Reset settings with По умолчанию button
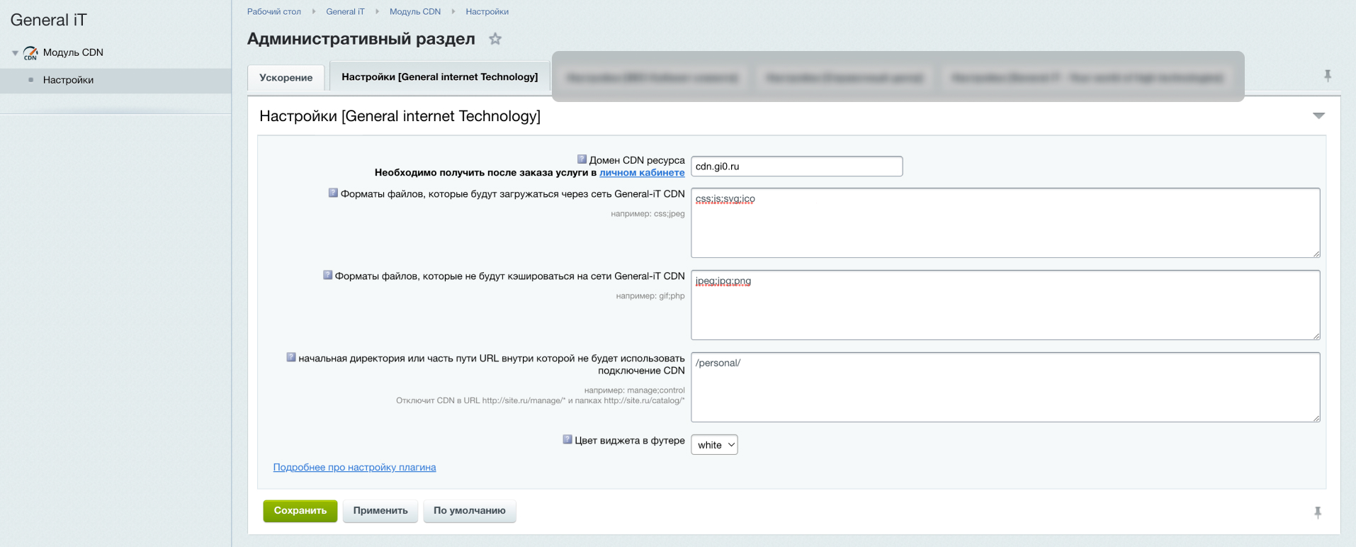 click(x=469, y=511)
